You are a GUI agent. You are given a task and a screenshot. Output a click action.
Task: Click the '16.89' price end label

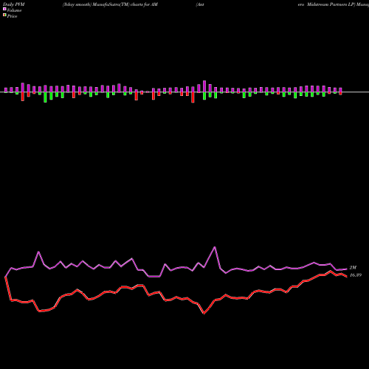click(356, 275)
